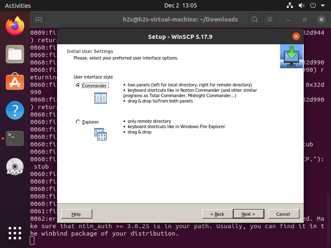The height and width of the screenshot is (248, 331).
Task: Open Help from the dock
Action: [15, 110]
